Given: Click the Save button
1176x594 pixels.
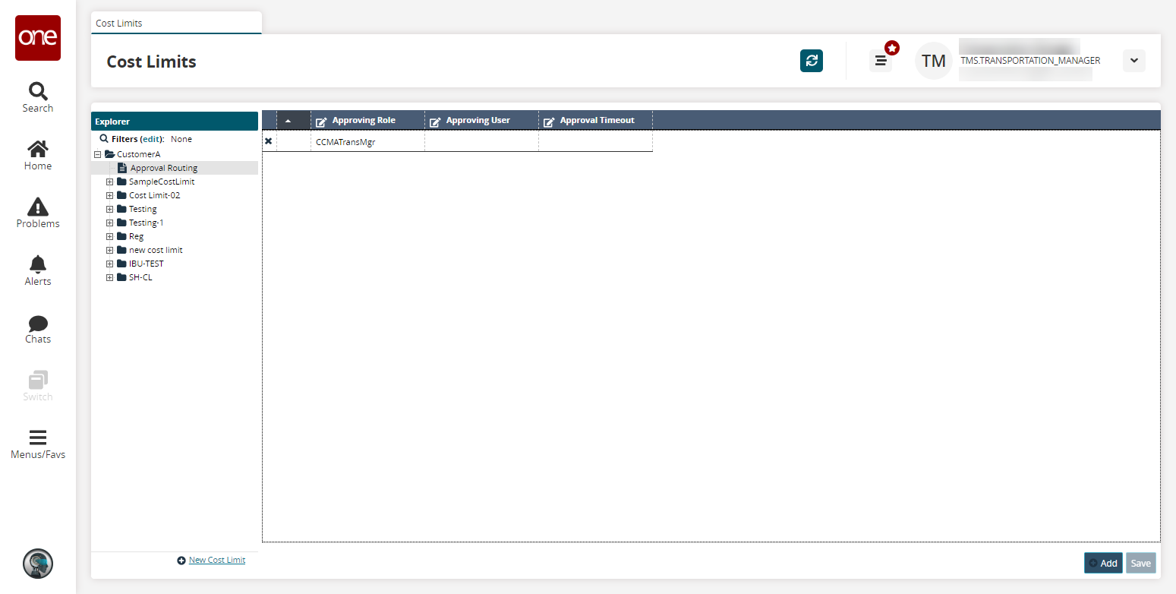Looking at the screenshot, I should click(1140, 563).
